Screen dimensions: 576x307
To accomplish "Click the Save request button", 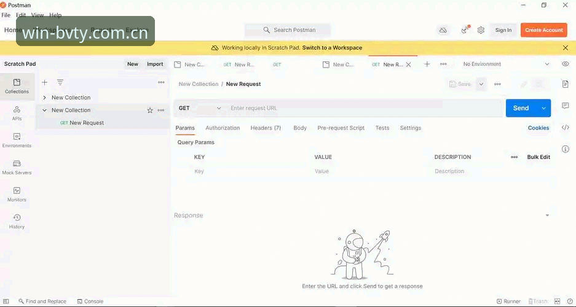I will click(x=460, y=84).
